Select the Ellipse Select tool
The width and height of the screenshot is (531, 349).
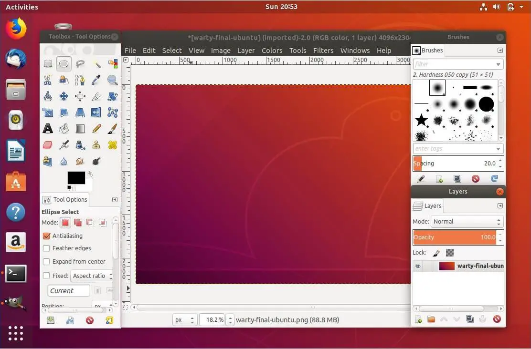[x=64, y=63]
